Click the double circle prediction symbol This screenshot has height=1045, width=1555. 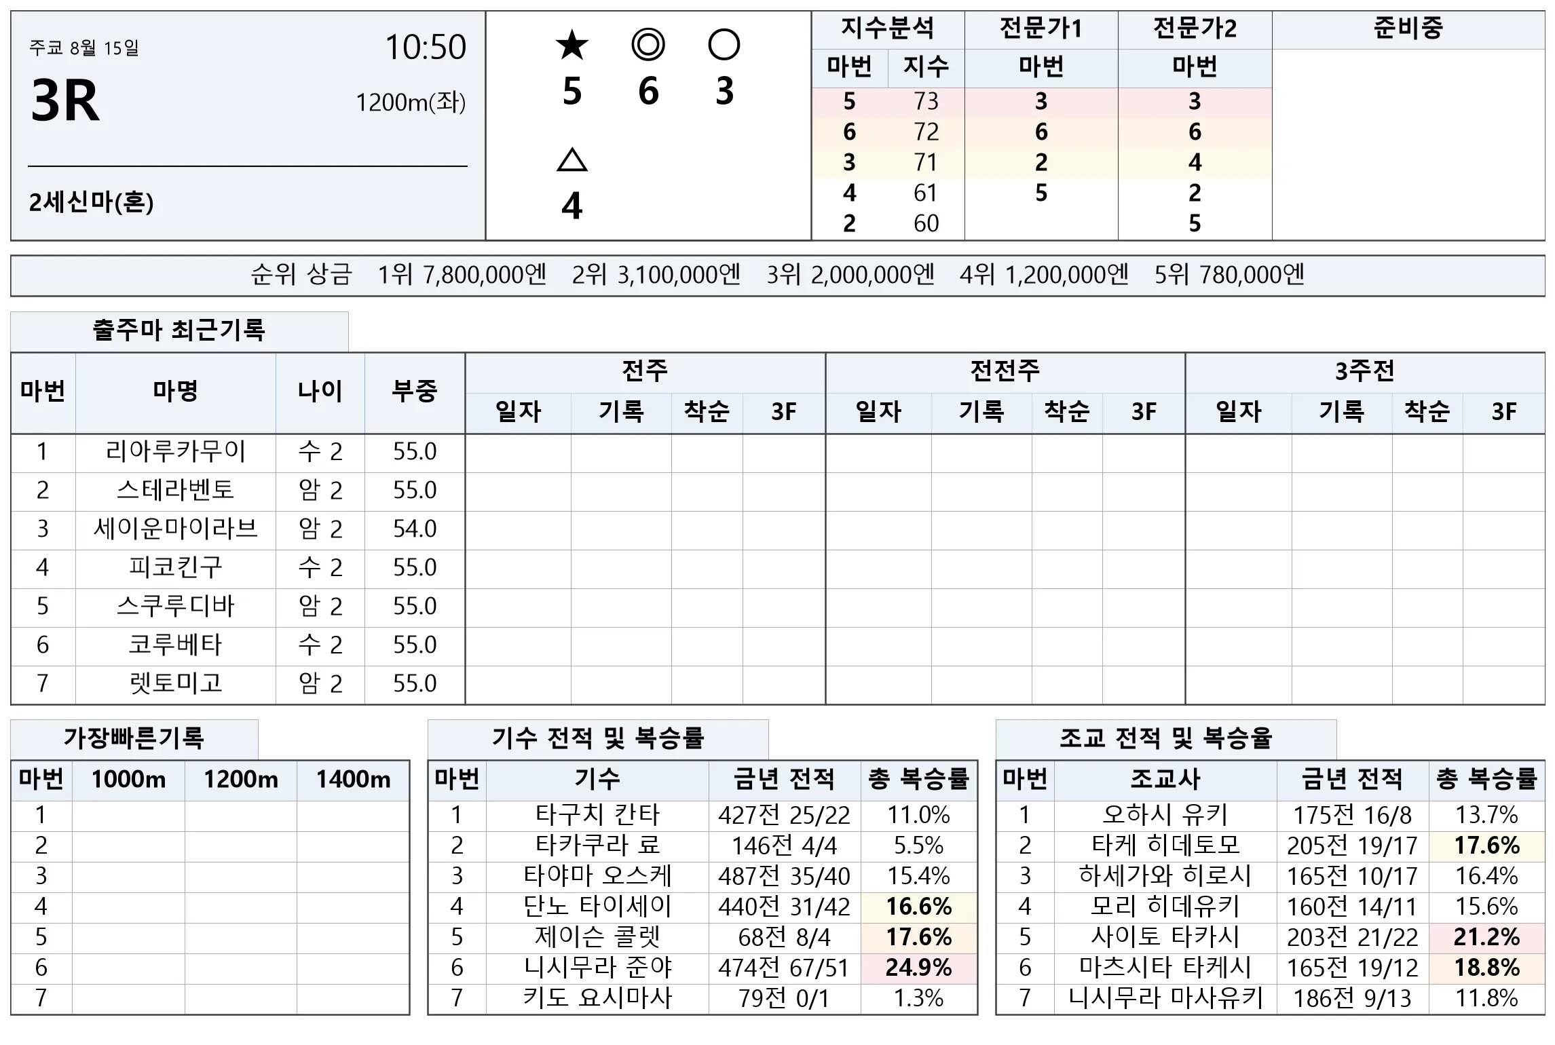[648, 45]
